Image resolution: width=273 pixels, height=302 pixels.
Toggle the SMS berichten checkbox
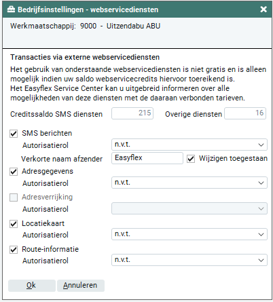[x=14, y=134]
